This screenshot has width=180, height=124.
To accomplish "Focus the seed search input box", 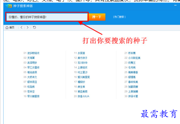I will tap(47, 17).
